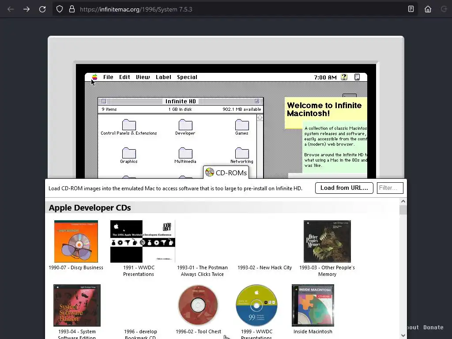This screenshot has height=339, width=452.
Task: Open the Special menu
Action: 187,77
